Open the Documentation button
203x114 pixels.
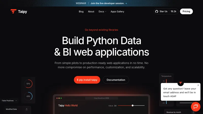pyautogui.click(x=116, y=80)
